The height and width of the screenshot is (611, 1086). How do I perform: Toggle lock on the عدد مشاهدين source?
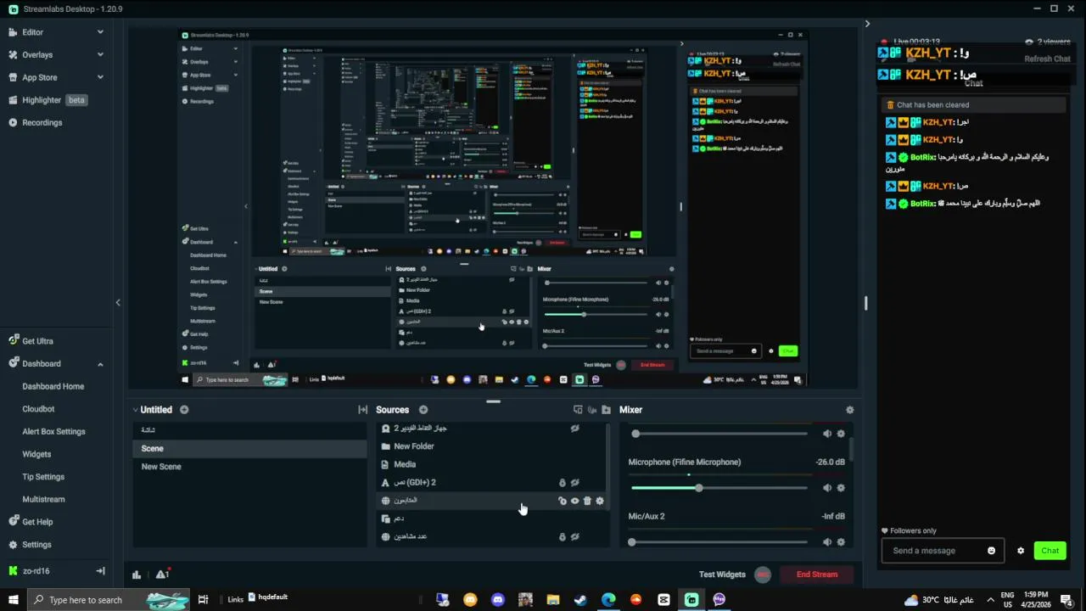pos(562,537)
